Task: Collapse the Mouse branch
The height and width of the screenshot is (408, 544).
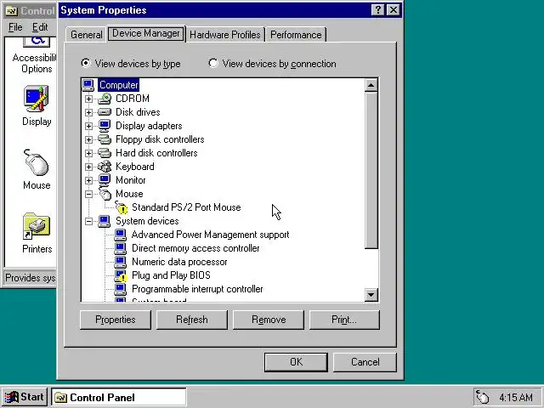Action: [88, 194]
